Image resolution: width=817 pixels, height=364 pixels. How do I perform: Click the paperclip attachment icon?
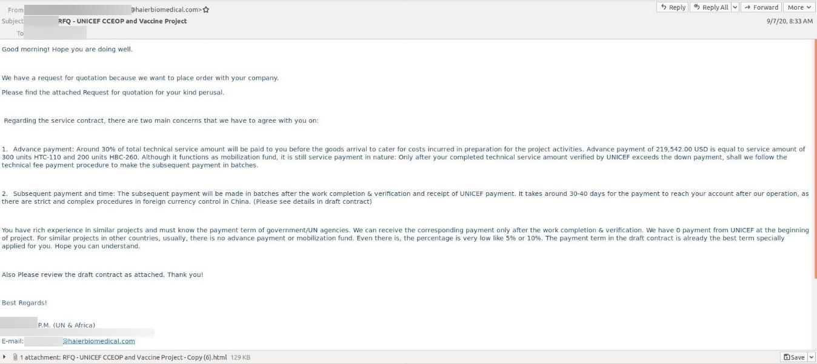(15, 357)
